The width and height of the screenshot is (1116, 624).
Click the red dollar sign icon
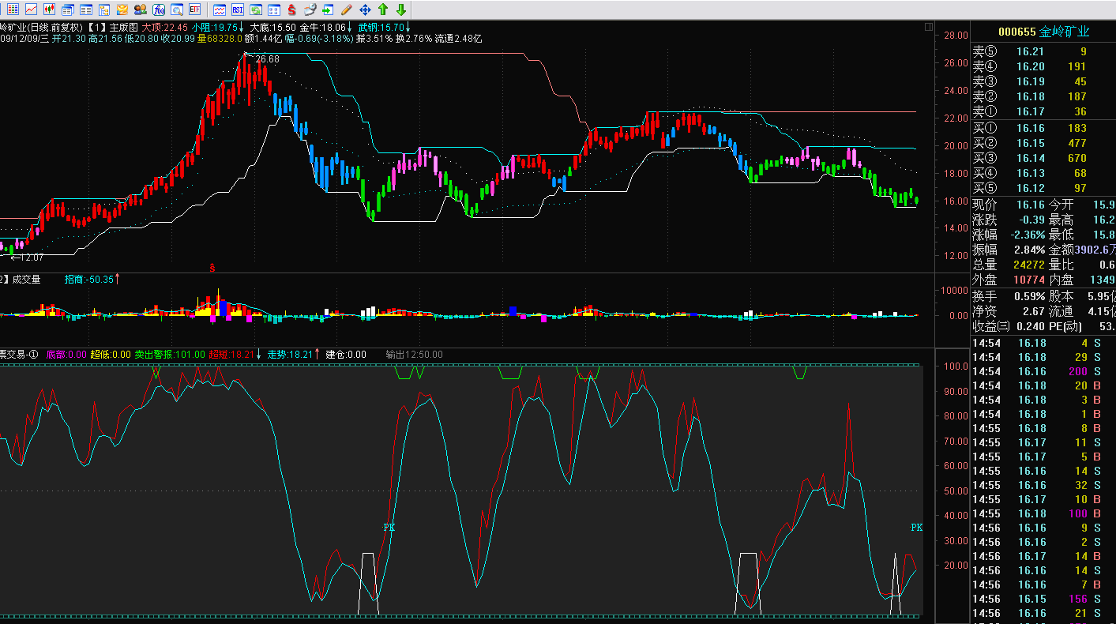291,9
